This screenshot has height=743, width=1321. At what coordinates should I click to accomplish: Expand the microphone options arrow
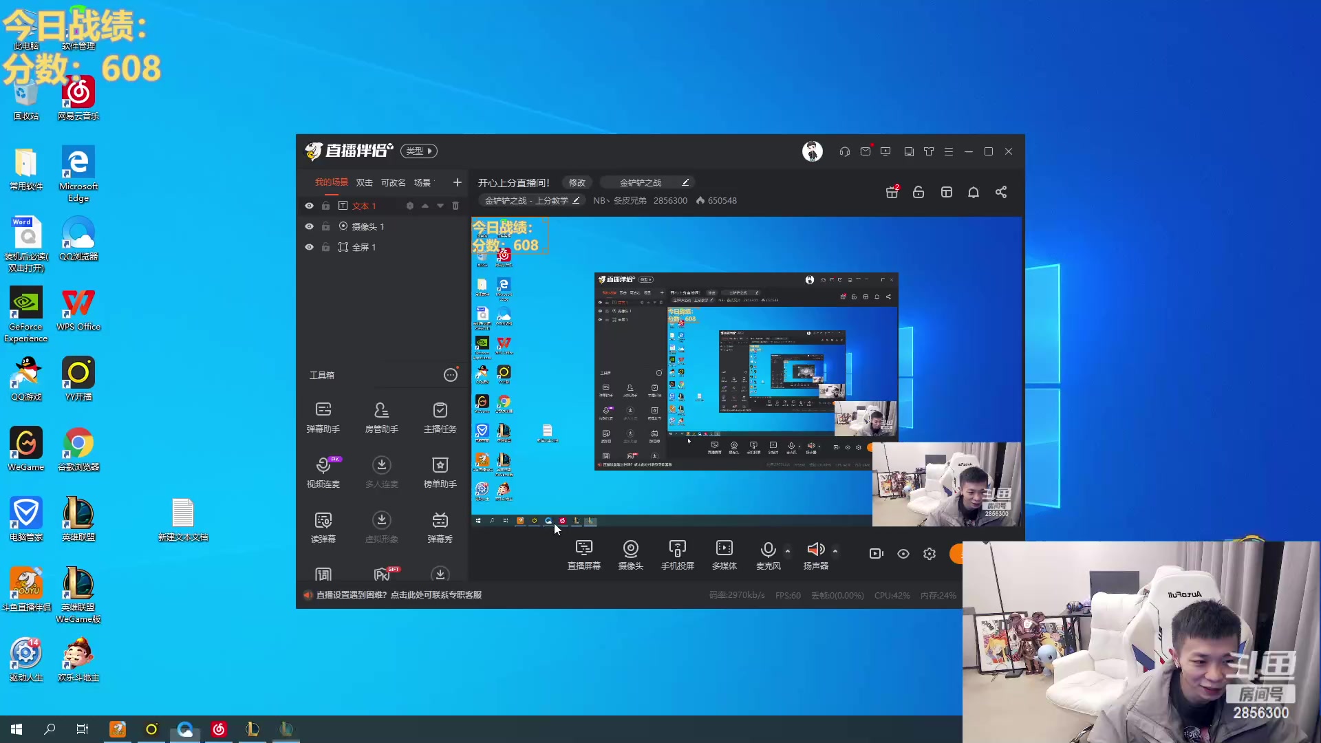click(x=788, y=550)
